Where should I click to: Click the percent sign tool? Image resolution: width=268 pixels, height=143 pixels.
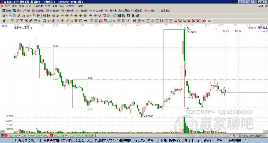pyautogui.click(x=144, y=21)
